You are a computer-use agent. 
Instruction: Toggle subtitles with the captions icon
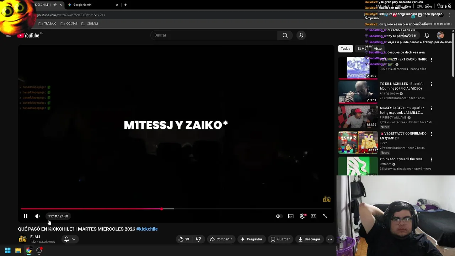pyautogui.click(x=291, y=216)
